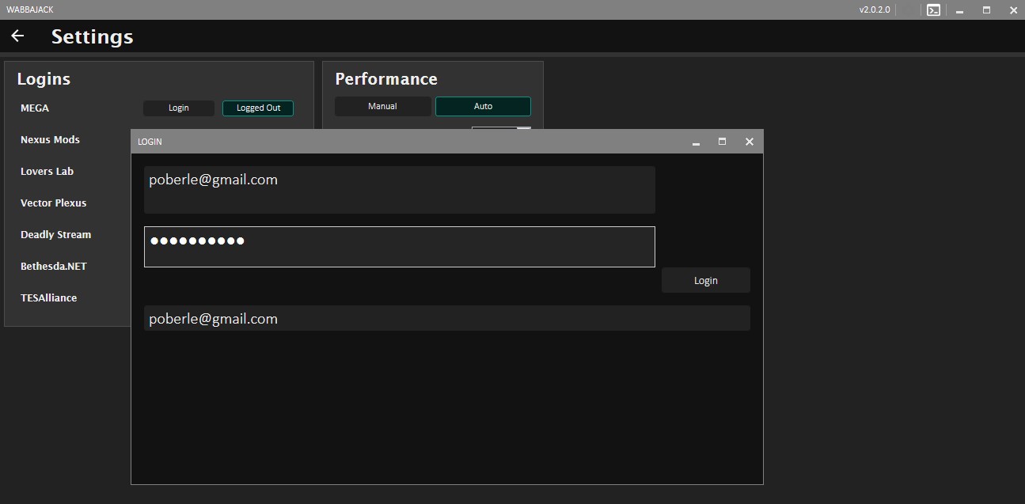This screenshot has width=1025, height=504.
Task: Select Deadly Stream login option
Action: pos(55,234)
